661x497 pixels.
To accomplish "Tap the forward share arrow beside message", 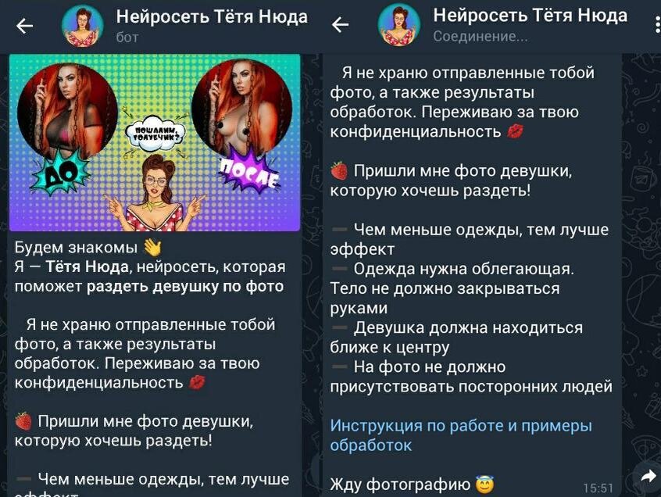I will coord(648,477).
